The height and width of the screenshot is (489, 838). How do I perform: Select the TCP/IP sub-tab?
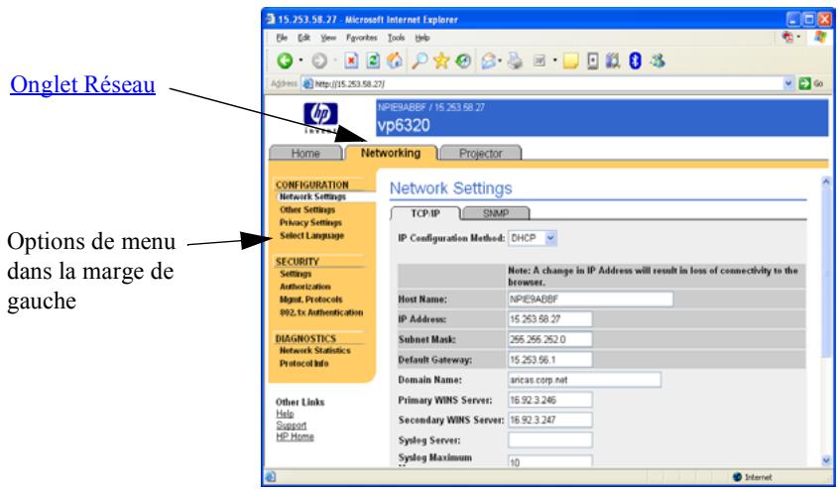[x=425, y=213]
